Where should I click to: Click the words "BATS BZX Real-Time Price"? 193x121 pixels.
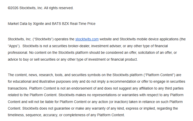click(x=74, y=24)
